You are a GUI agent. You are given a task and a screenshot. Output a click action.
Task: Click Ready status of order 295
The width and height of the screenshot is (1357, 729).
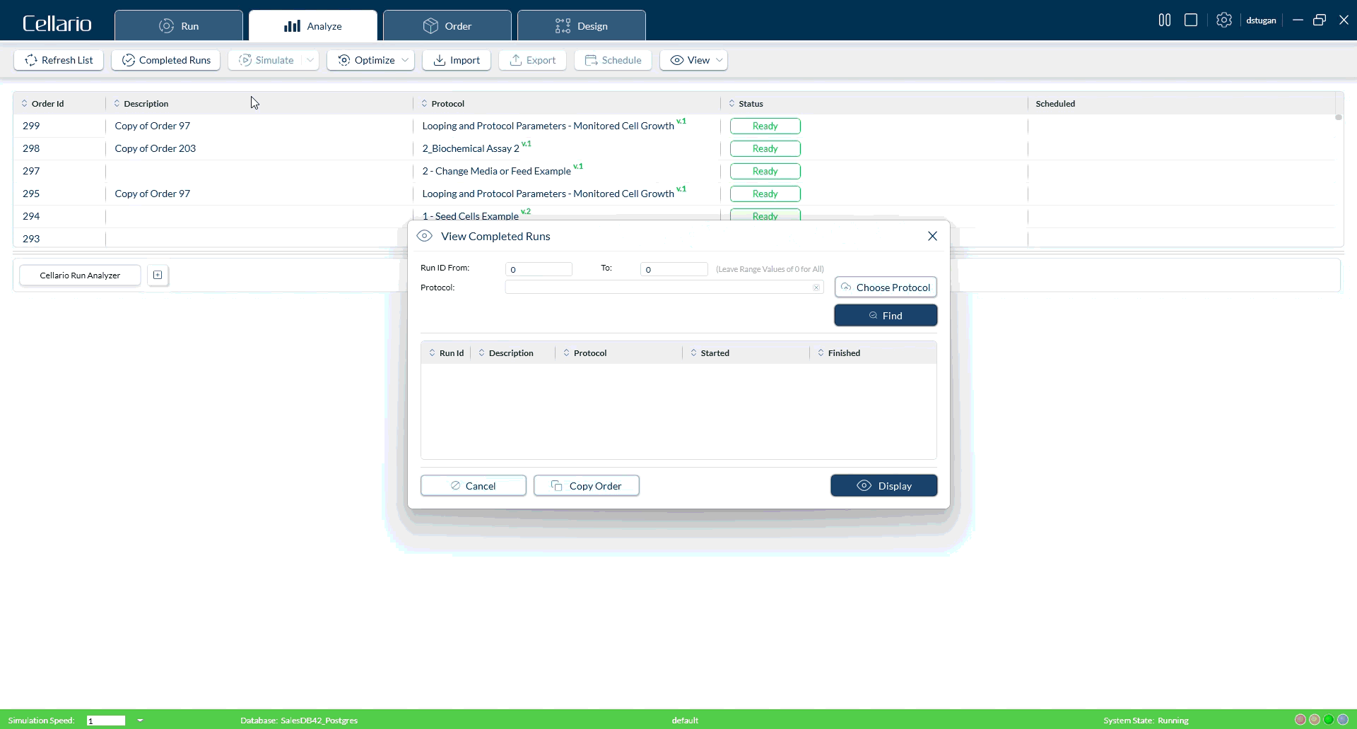tap(765, 194)
